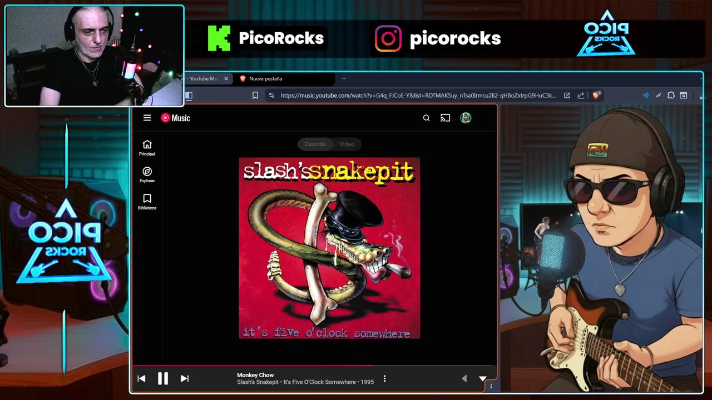712x400 pixels.
Task: Click the YouTube Music logo
Action: [x=175, y=118]
